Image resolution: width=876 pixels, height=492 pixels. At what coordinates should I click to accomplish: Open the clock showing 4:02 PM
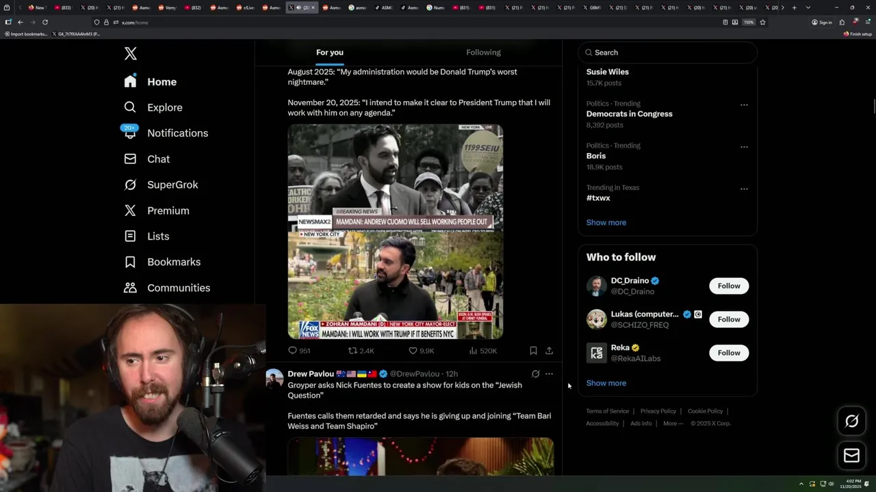(852, 484)
